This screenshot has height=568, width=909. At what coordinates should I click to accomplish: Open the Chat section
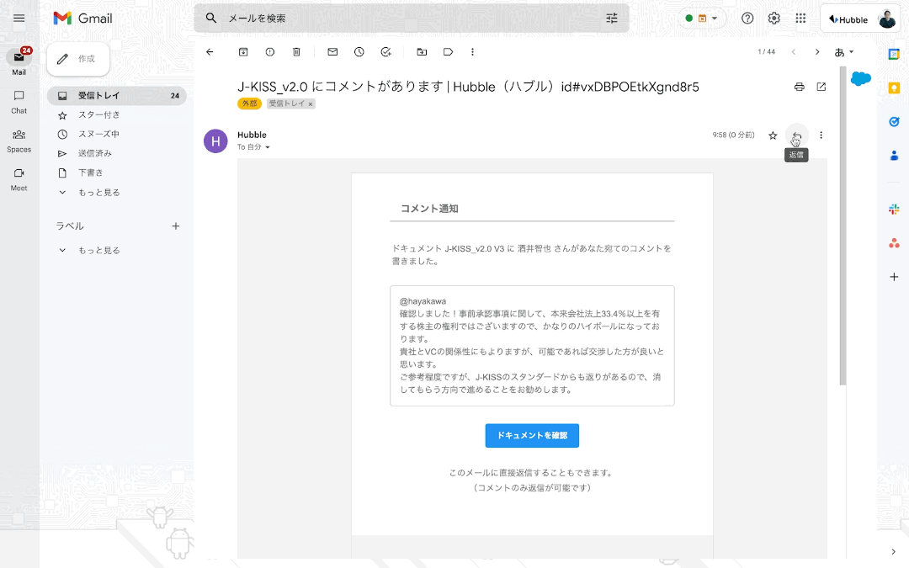click(x=19, y=102)
